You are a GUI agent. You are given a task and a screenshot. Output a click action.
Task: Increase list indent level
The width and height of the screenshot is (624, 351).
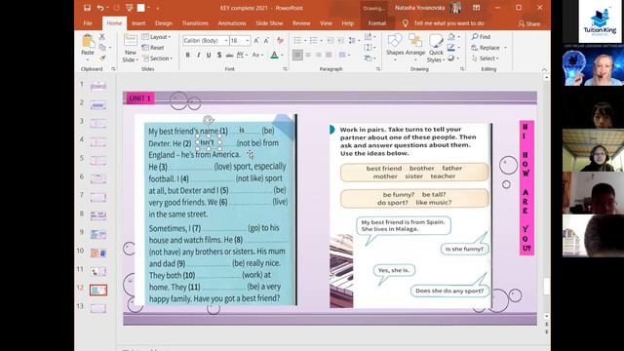pyautogui.click(x=340, y=41)
